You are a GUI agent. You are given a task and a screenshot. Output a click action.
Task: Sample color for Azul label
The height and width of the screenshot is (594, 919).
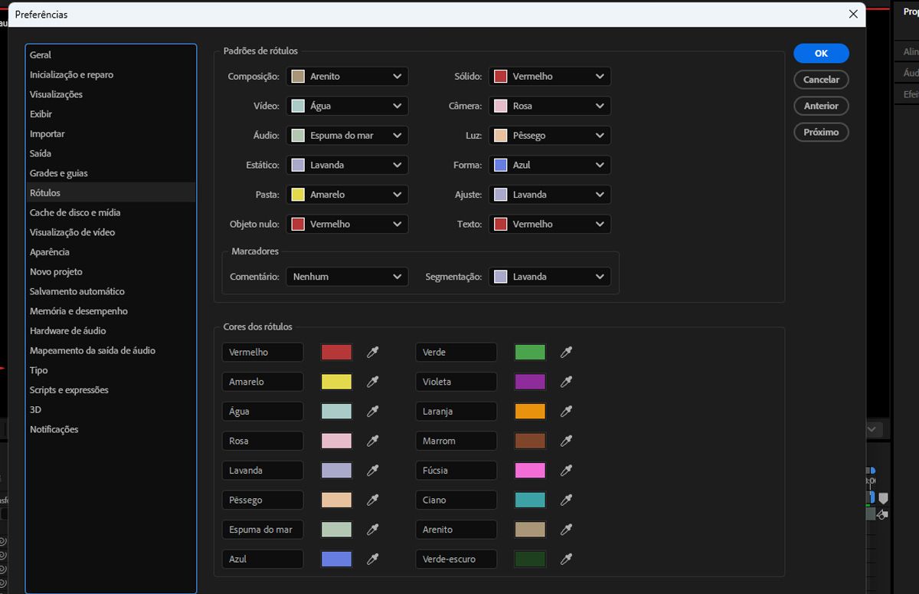373,559
